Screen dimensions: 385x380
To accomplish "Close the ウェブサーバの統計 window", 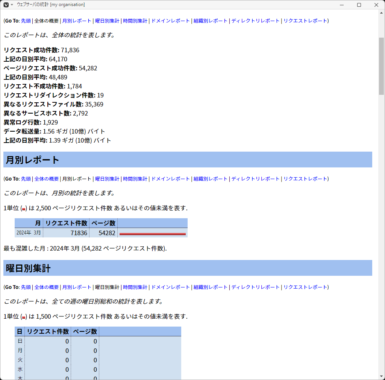I will pyautogui.click(x=376, y=5).
